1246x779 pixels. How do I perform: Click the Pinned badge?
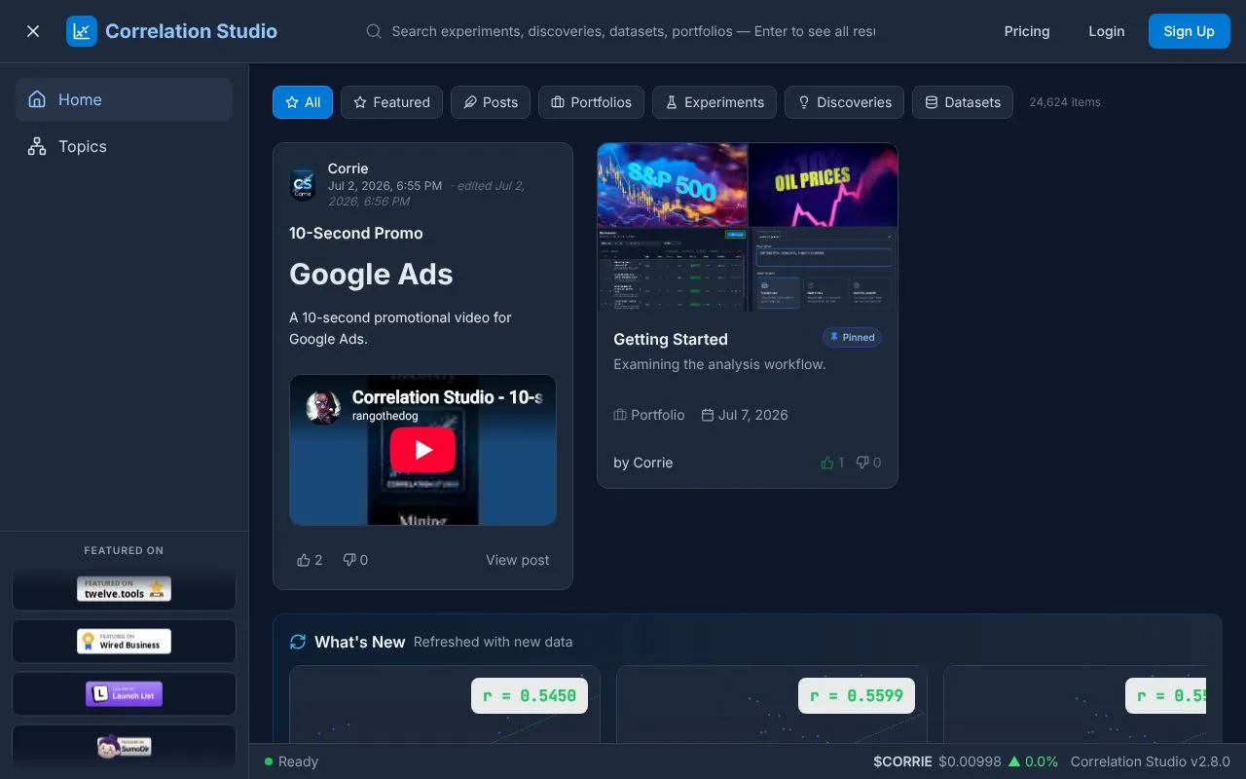pos(852,338)
